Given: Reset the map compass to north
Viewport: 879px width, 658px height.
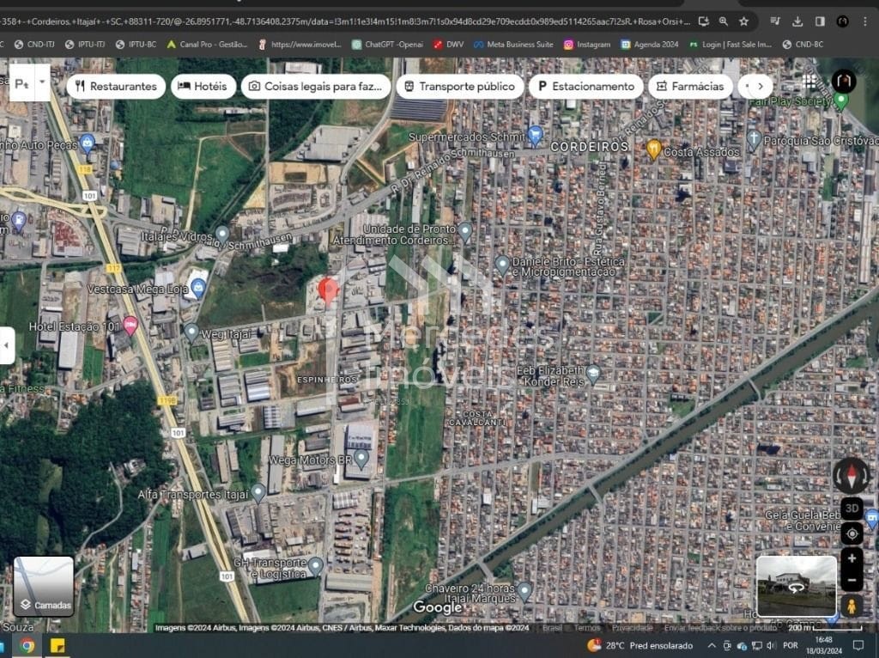Looking at the screenshot, I should pos(851,476).
